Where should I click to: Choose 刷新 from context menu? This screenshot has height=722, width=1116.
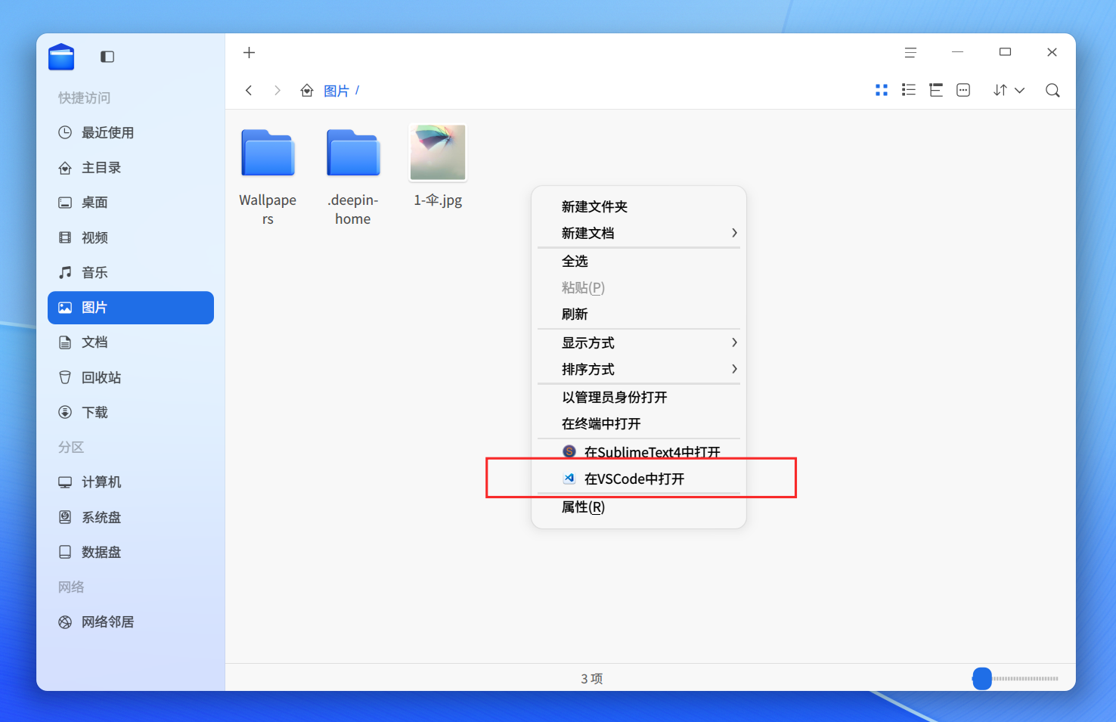click(639, 315)
